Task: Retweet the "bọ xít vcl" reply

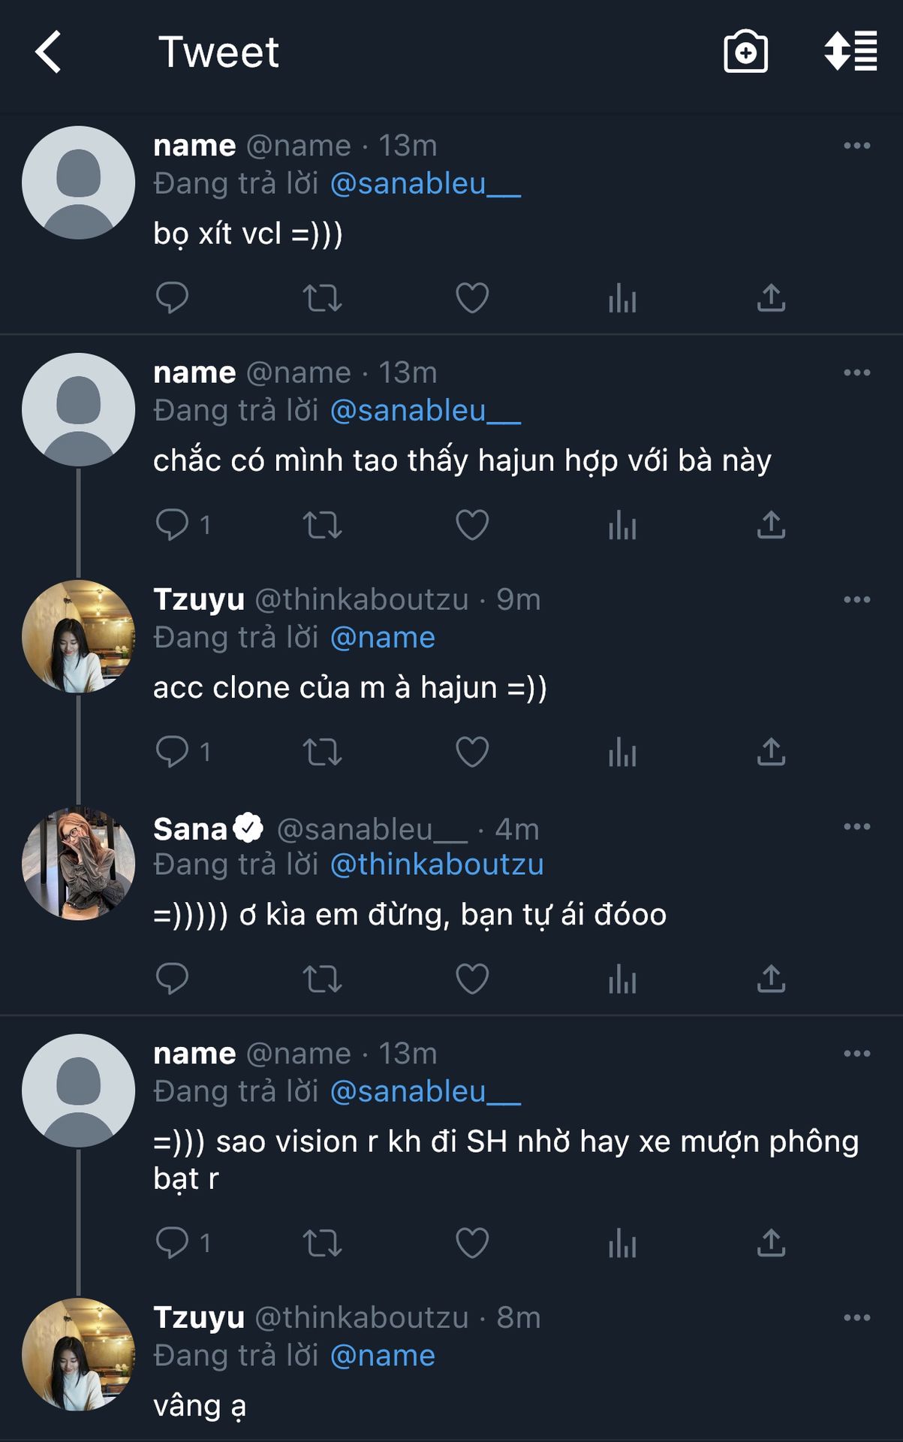Action: [x=322, y=298]
